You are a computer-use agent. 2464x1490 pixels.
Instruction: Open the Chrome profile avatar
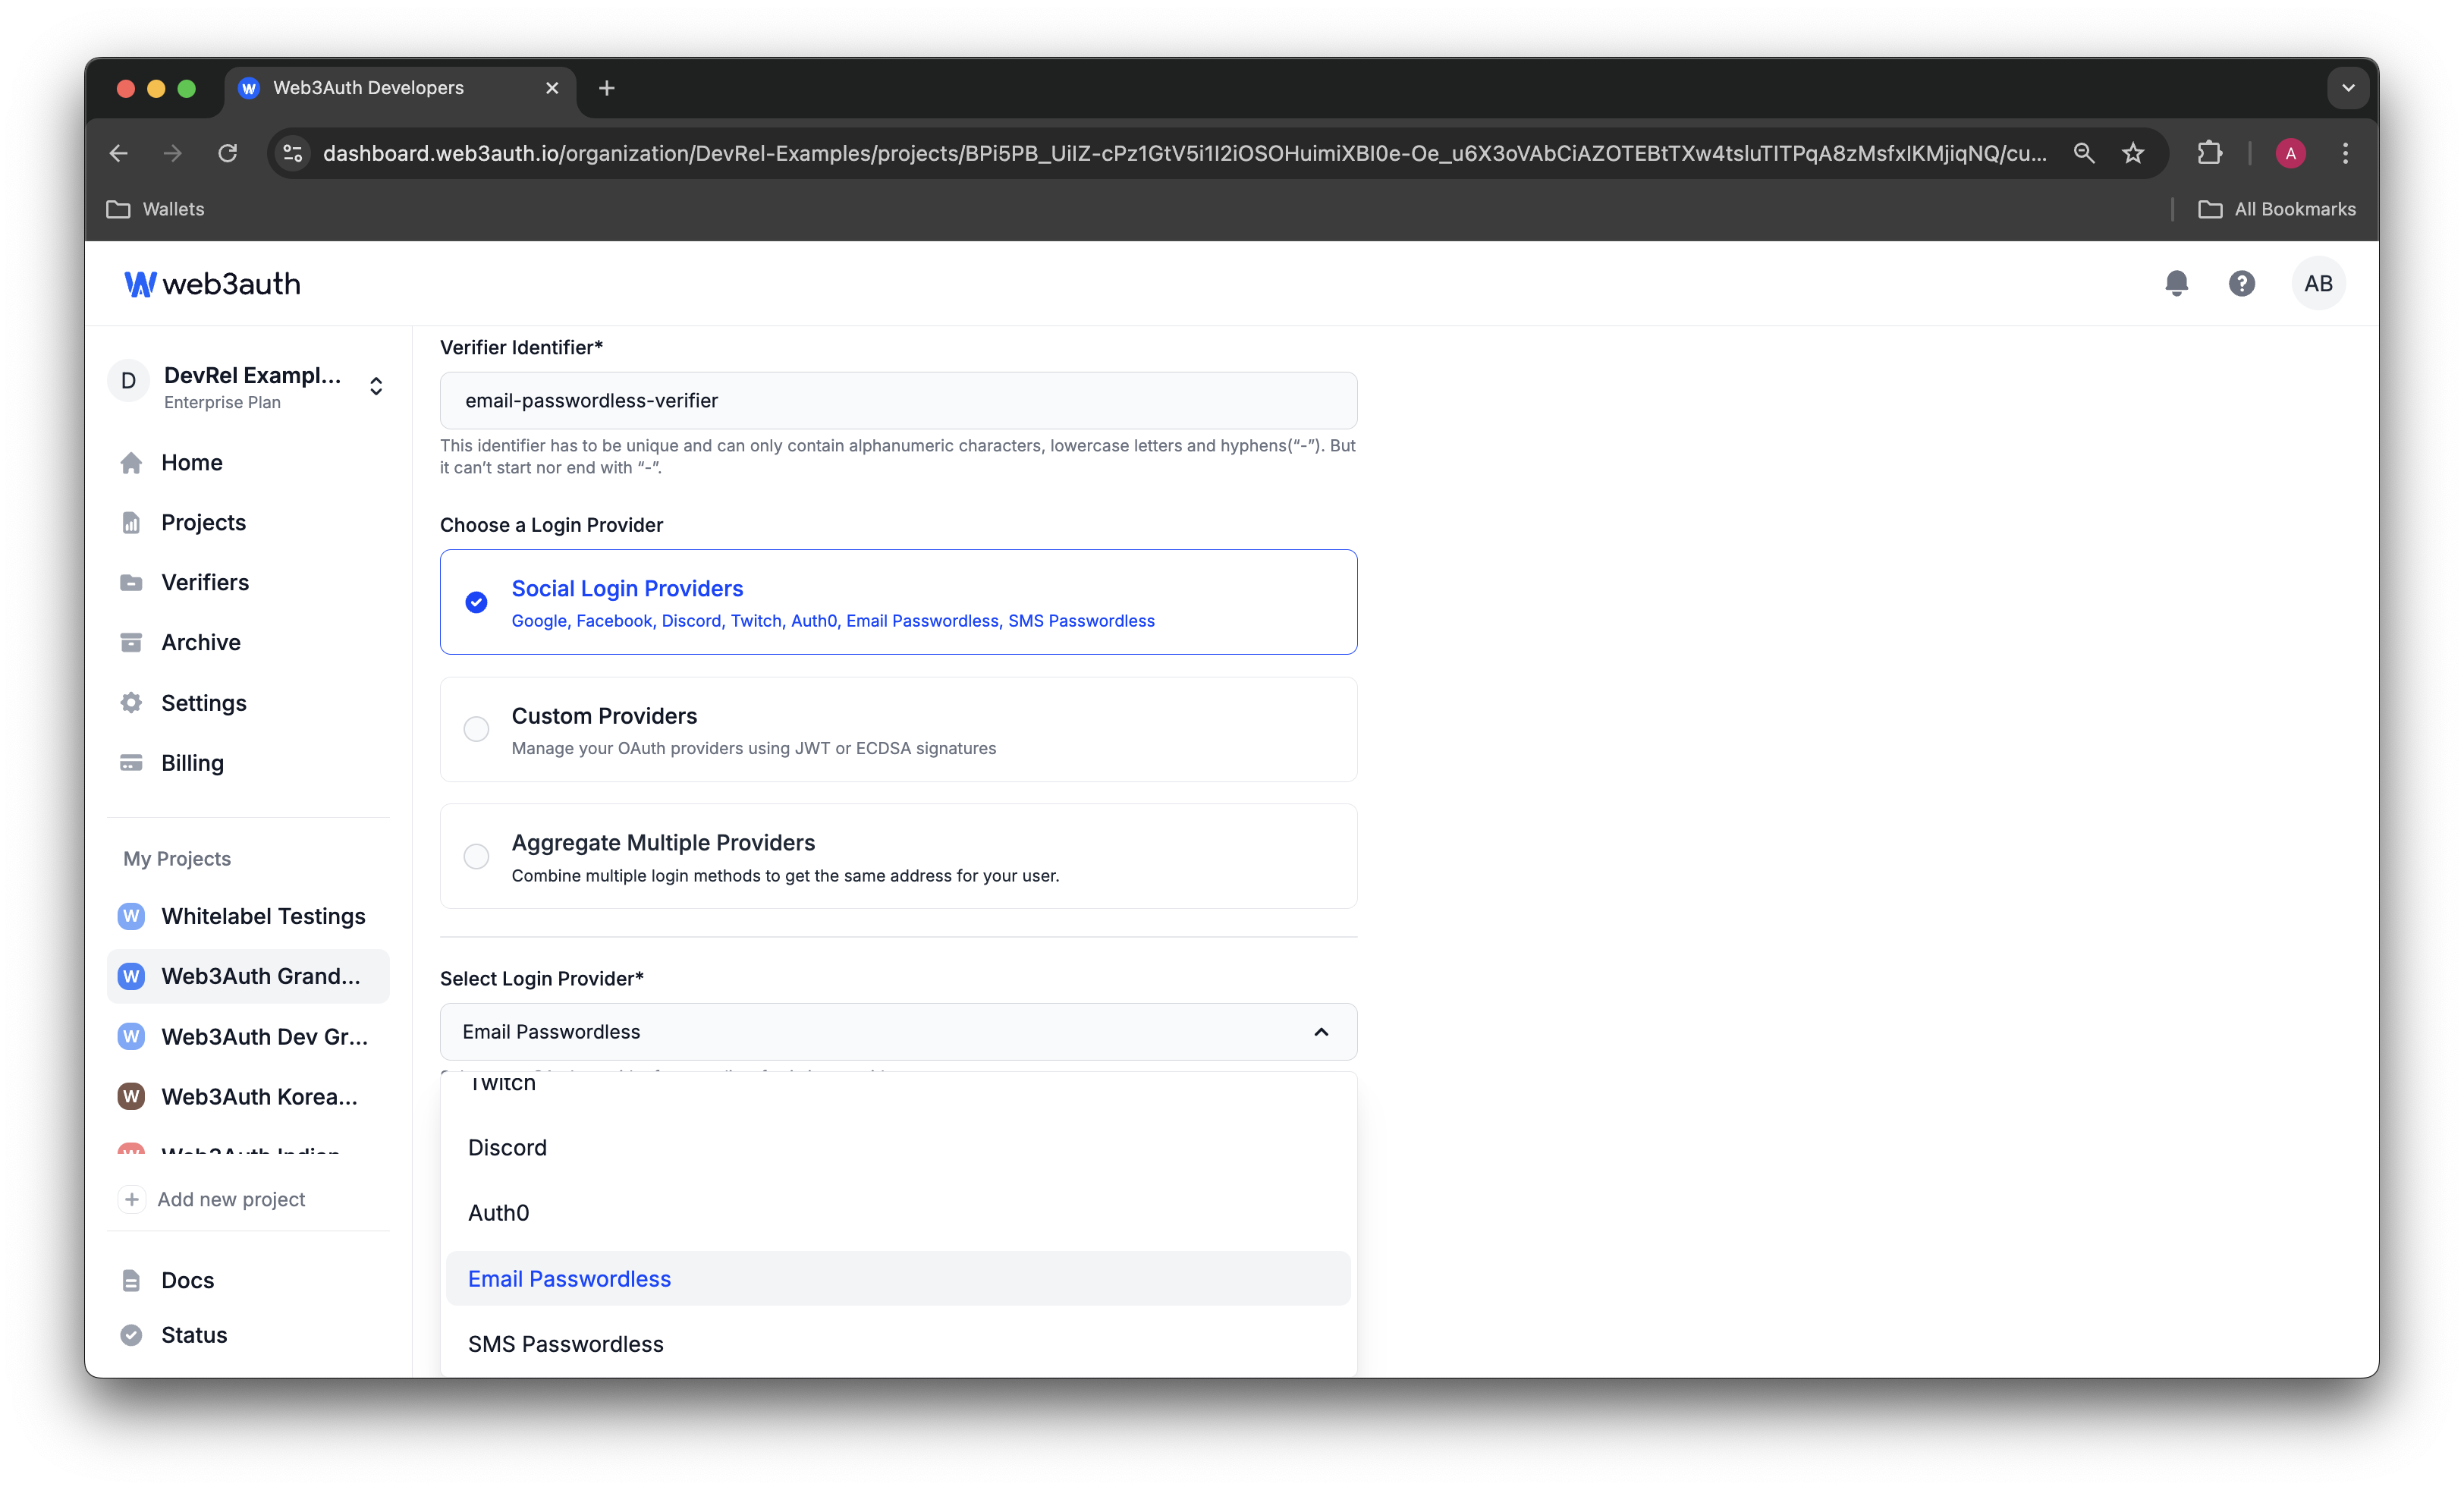coord(2290,153)
